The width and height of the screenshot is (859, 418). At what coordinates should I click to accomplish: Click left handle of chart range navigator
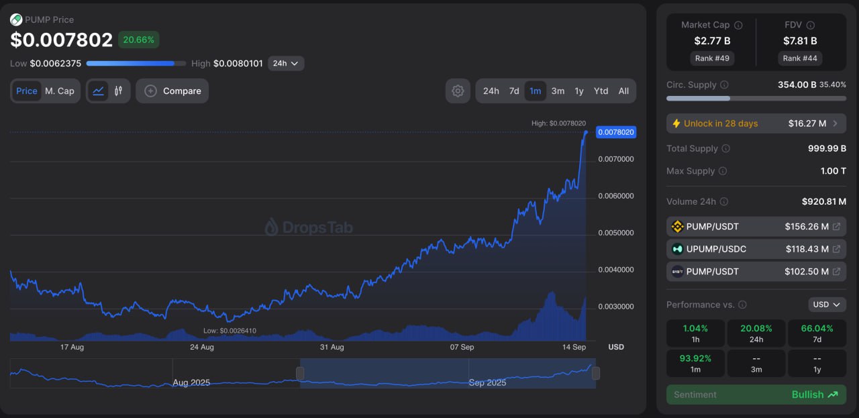[x=300, y=373]
